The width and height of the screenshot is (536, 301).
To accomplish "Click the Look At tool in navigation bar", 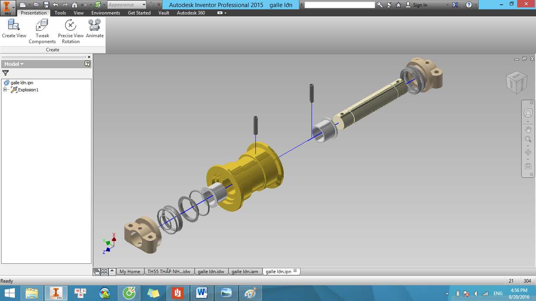I will tap(528, 166).
